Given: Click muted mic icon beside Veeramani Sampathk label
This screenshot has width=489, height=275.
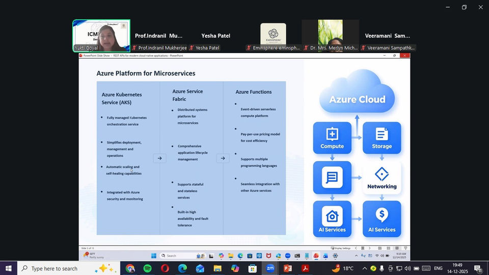Looking at the screenshot, I should point(363,48).
